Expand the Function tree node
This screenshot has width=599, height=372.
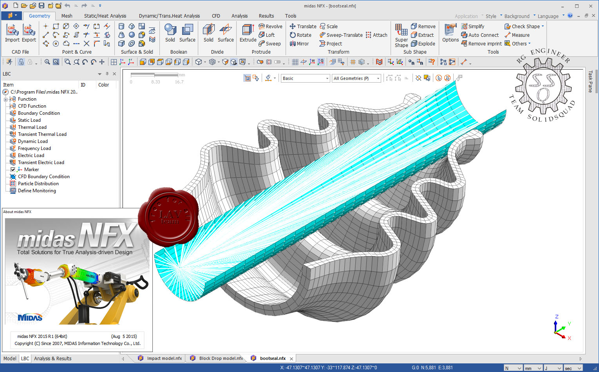click(x=6, y=99)
